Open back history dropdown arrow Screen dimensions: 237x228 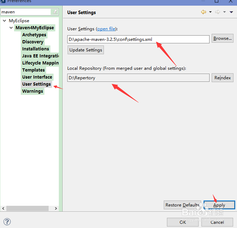click(210, 12)
